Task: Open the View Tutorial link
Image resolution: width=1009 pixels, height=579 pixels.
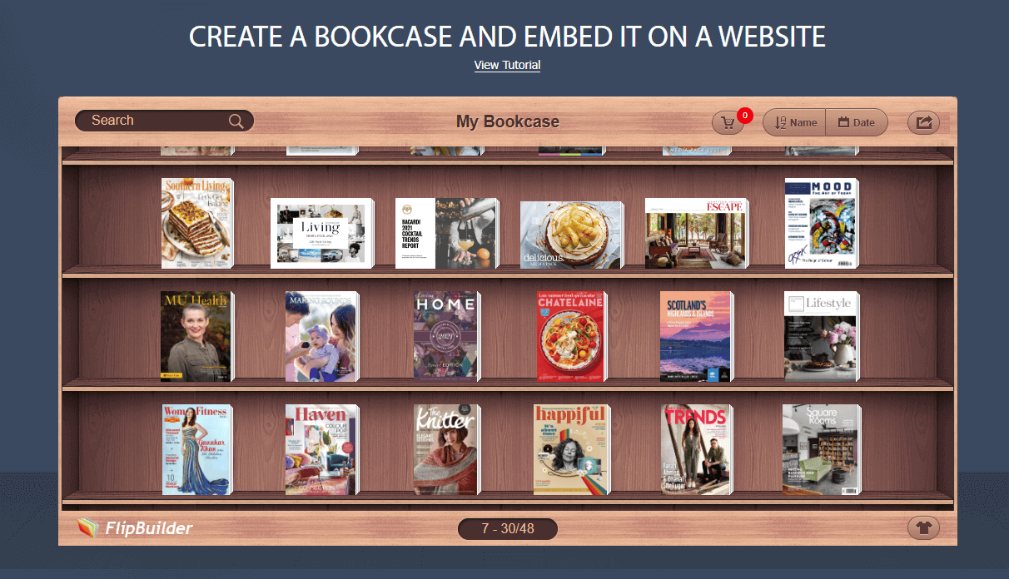Action: [507, 65]
